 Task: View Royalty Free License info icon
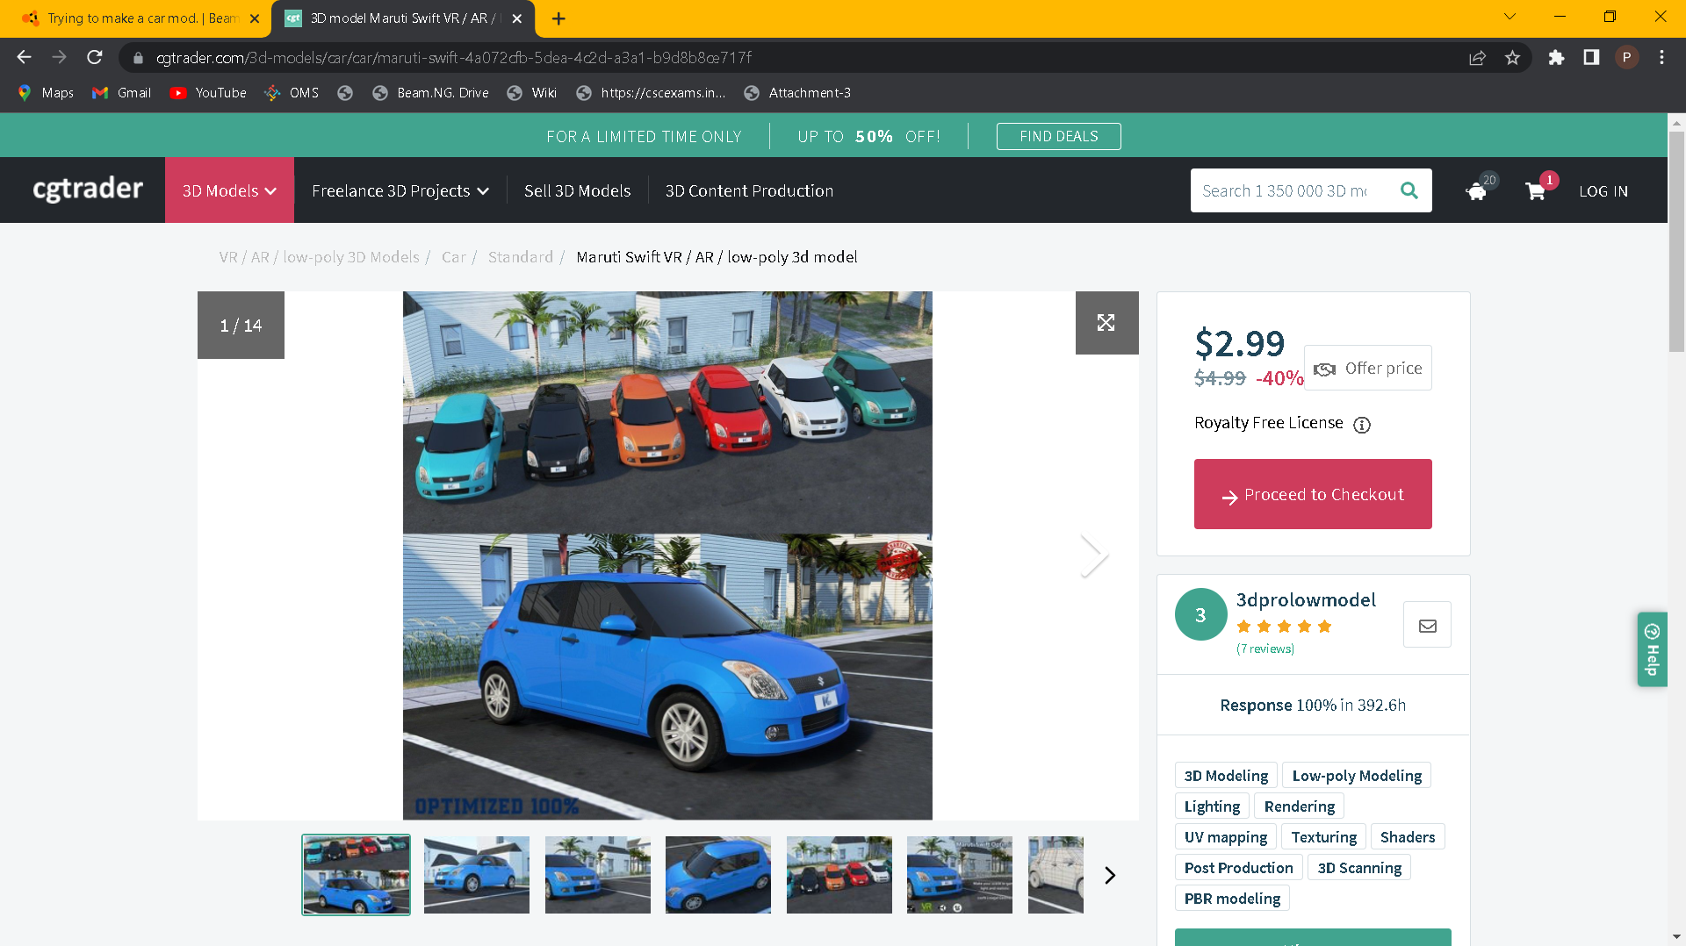click(x=1362, y=425)
